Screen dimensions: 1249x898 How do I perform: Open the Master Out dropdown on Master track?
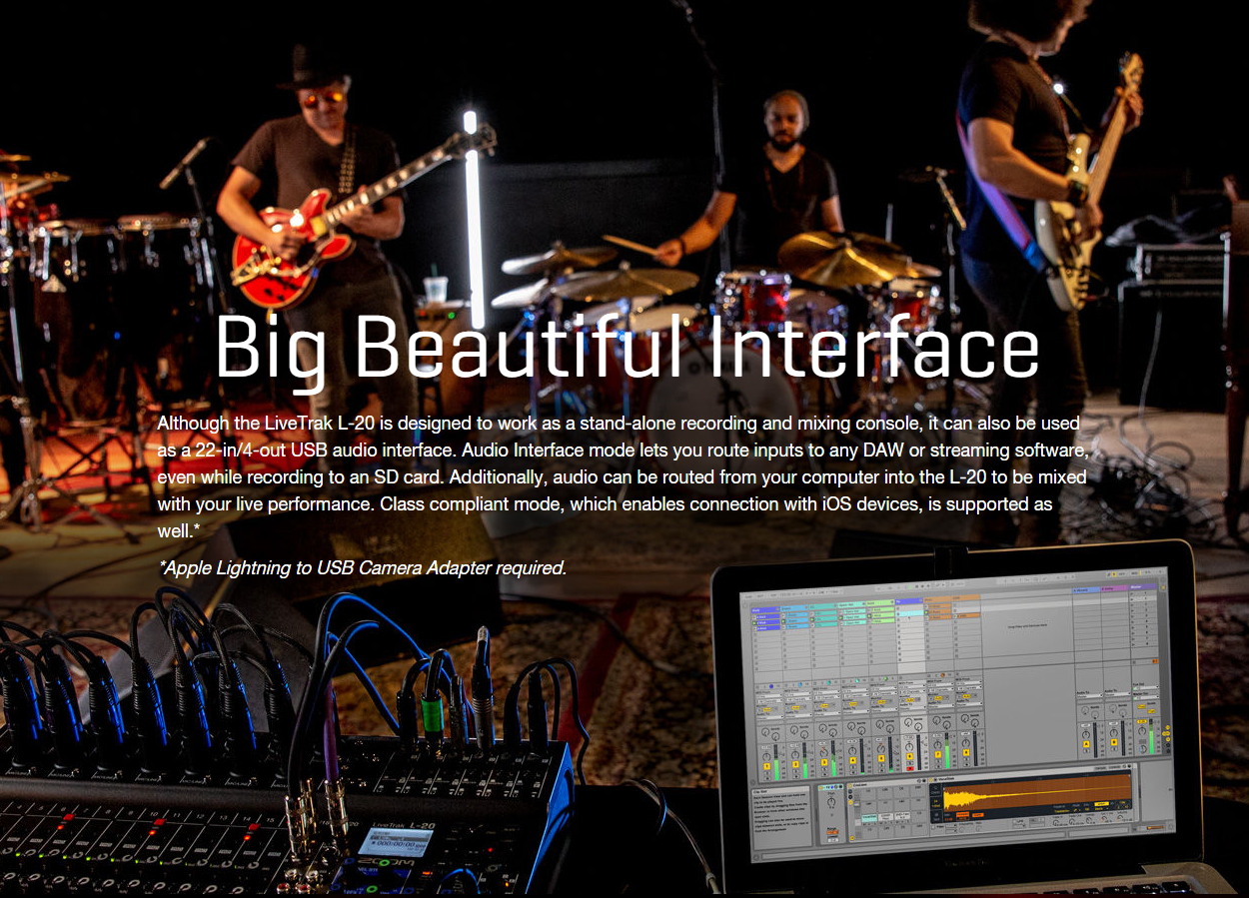(x=1145, y=699)
